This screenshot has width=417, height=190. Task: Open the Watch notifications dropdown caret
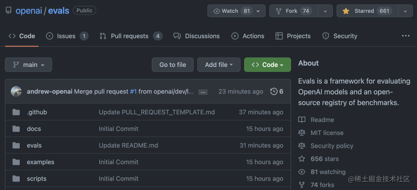[x=258, y=11]
